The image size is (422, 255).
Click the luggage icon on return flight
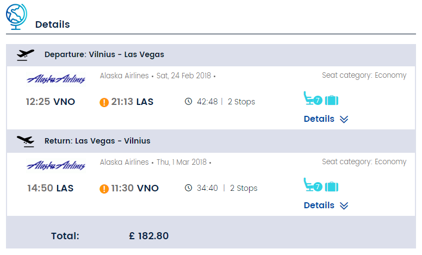point(332,186)
